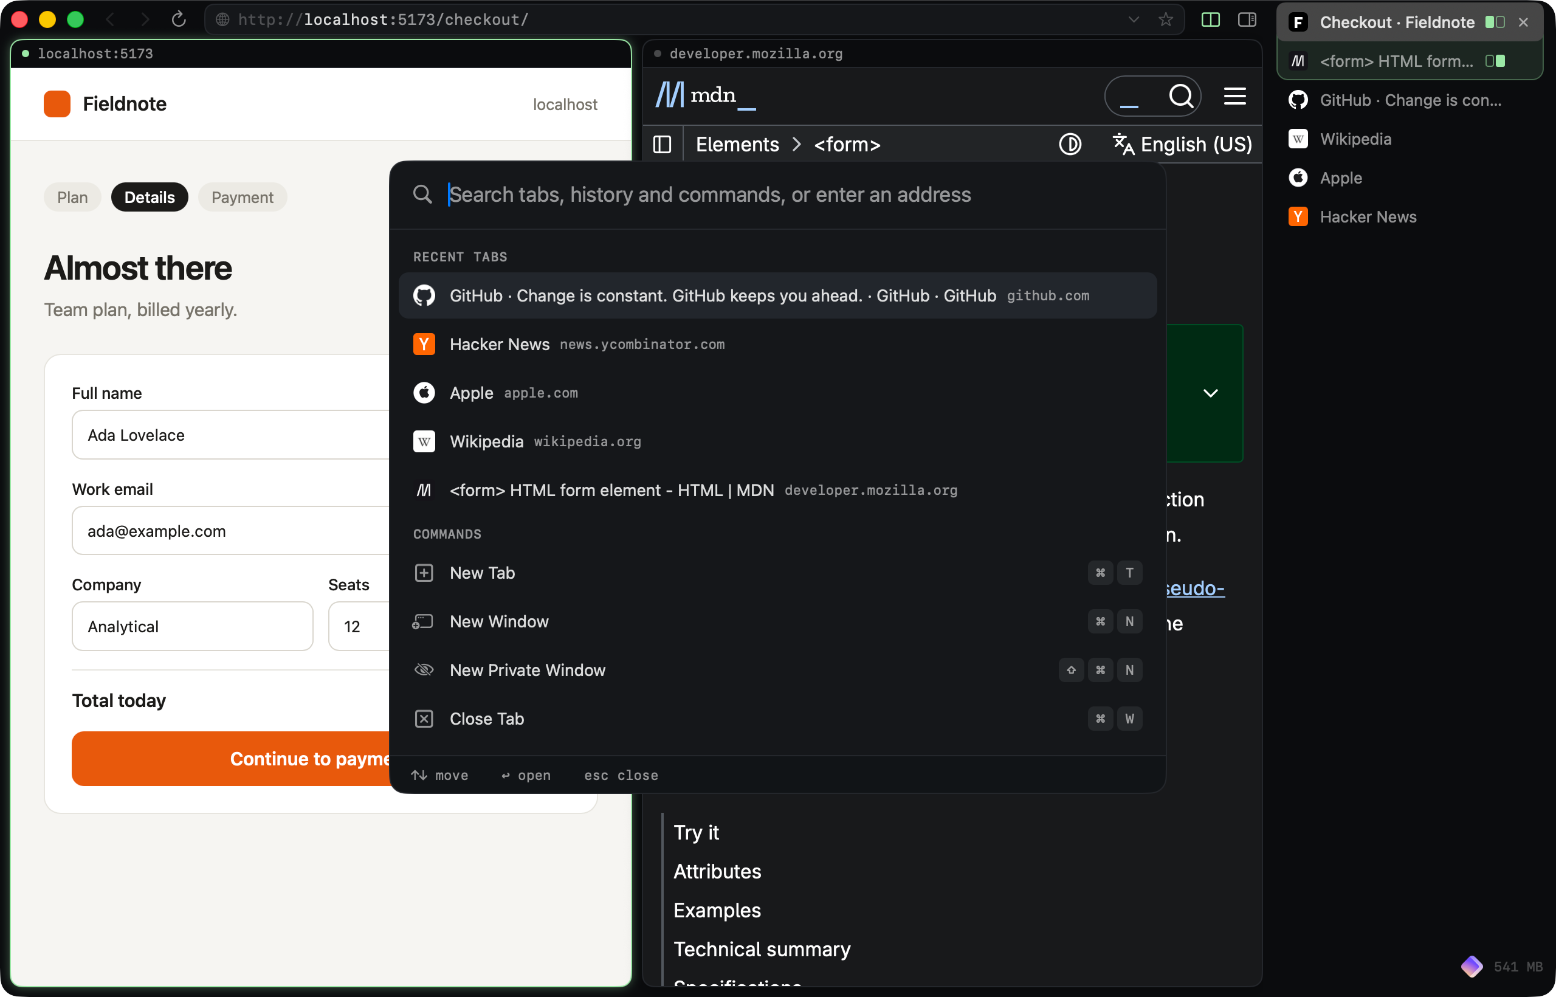Click the Close Tab X-box icon
The image size is (1556, 997).
click(x=423, y=718)
